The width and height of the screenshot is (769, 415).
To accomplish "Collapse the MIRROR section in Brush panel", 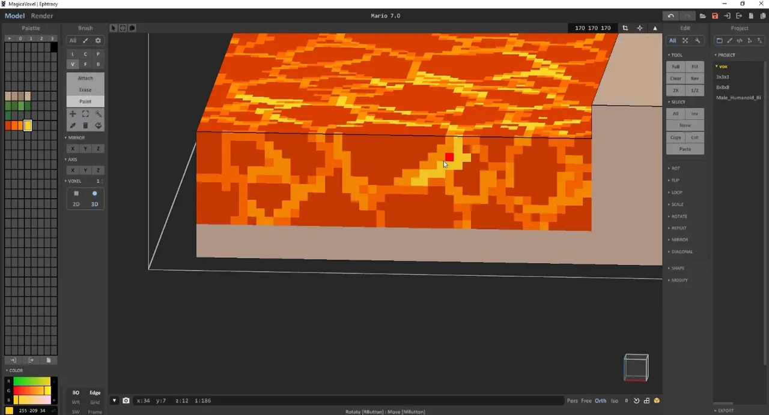I will pos(76,138).
